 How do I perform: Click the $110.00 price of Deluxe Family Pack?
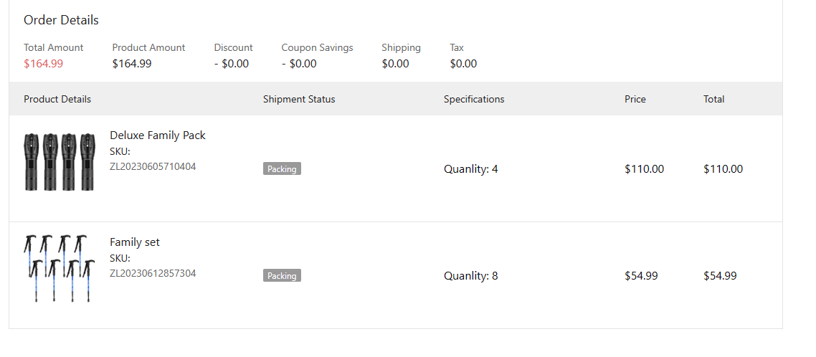pos(644,169)
